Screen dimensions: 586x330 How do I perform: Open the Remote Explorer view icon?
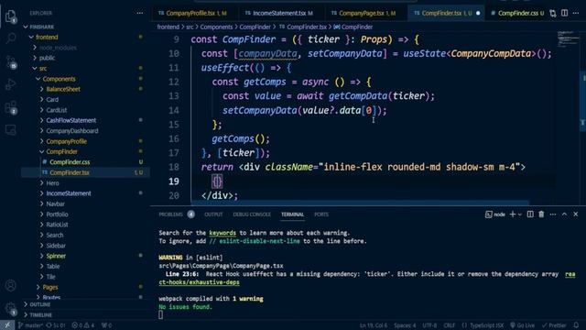(11, 130)
